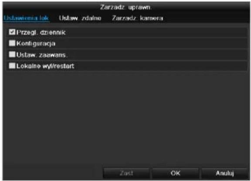The height and width of the screenshot is (181, 251).
Task: Tick the Ustaw. zaawans. checkbox
Action: click(x=12, y=54)
